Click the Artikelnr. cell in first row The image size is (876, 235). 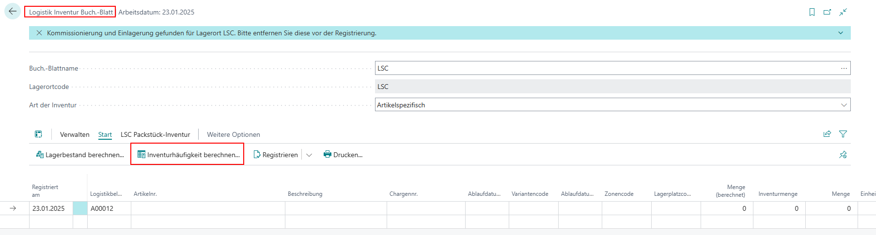(x=207, y=208)
